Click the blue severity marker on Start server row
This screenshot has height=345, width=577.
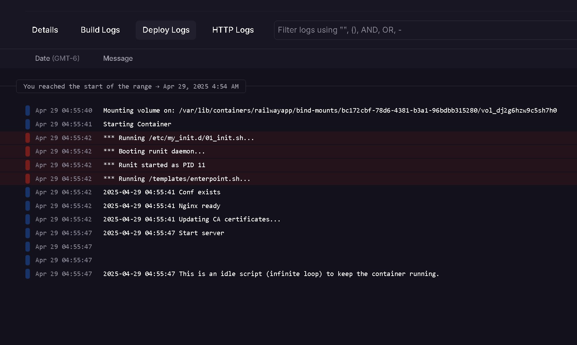click(x=27, y=233)
